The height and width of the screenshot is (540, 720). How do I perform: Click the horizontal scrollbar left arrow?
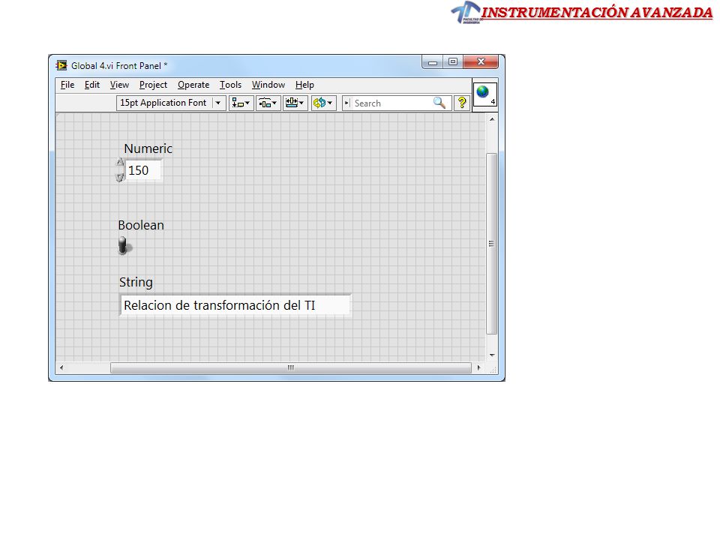click(x=61, y=367)
